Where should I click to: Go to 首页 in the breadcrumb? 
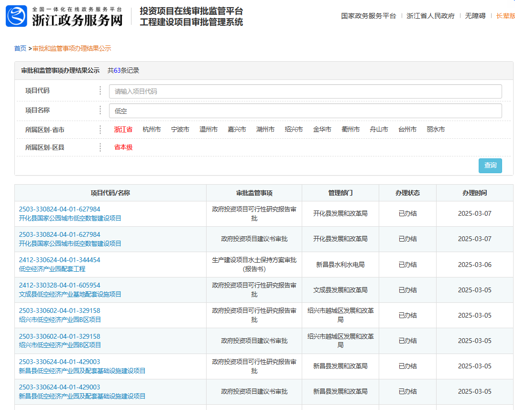20,48
